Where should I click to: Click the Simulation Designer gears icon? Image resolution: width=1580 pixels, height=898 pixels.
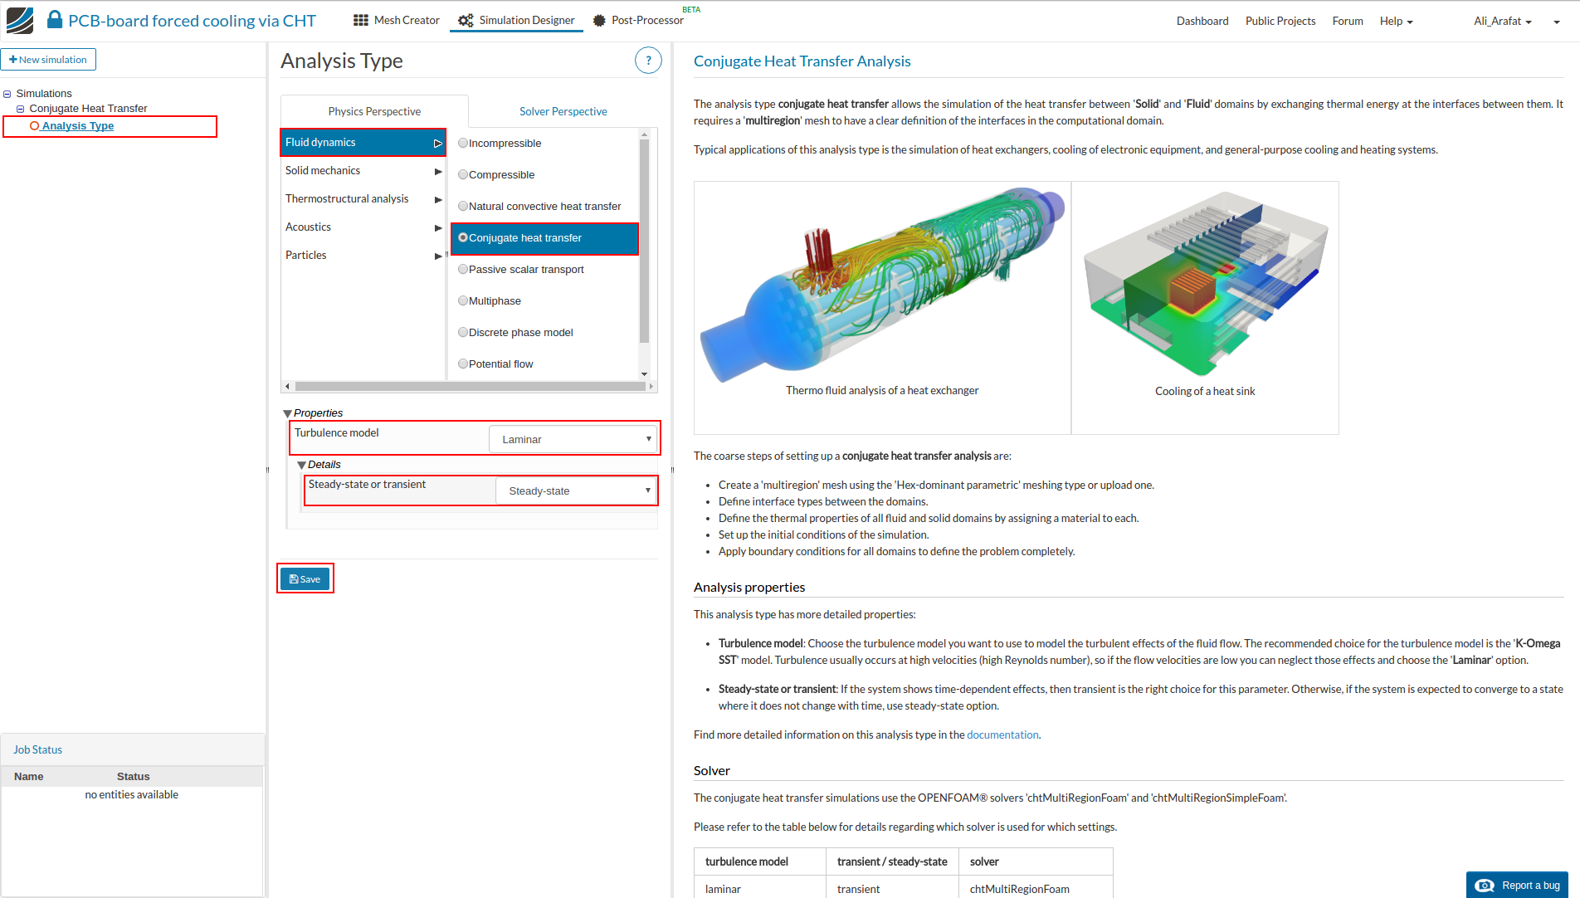click(466, 20)
